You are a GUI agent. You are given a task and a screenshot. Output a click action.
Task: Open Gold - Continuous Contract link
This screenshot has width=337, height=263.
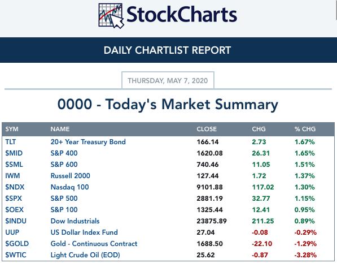[94, 244]
